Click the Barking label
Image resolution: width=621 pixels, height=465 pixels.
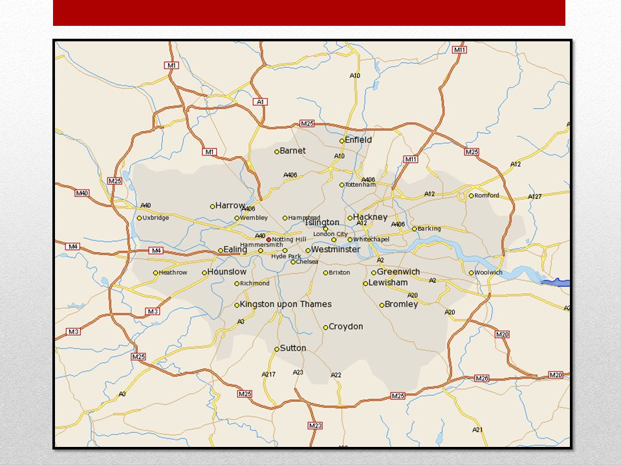pos(429,229)
